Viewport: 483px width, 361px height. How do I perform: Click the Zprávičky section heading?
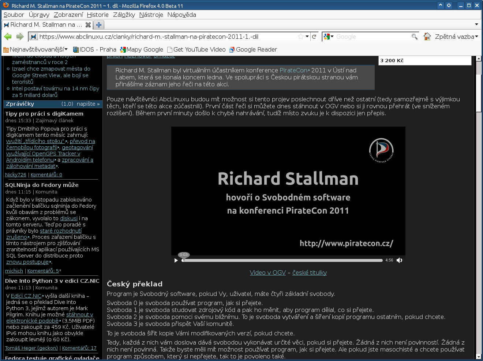[20, 104]
